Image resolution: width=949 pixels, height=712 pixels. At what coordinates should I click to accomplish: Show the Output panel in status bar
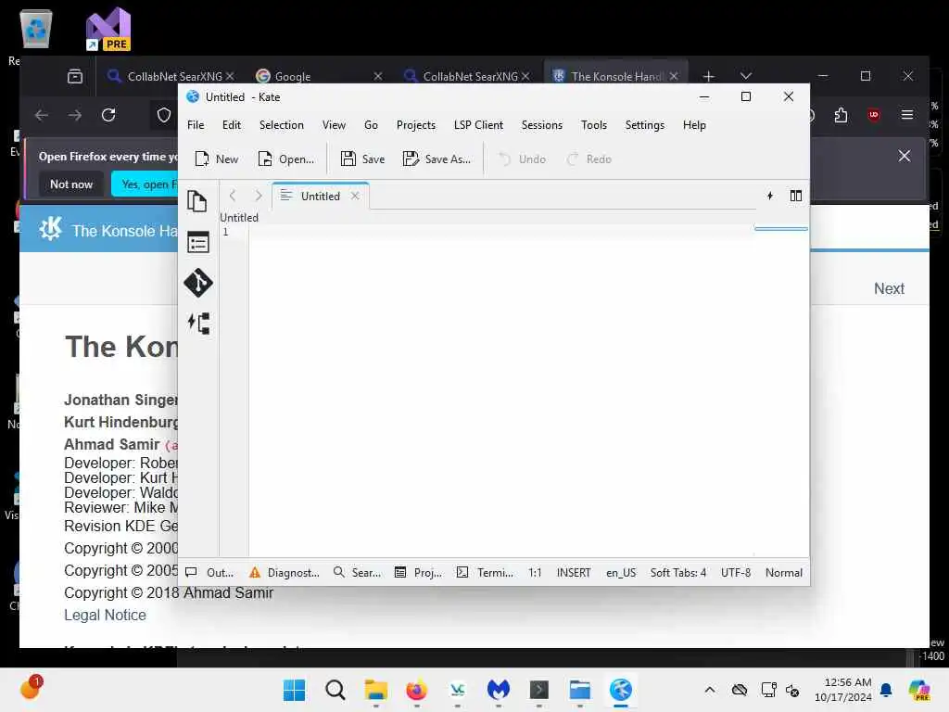(210, 573)
